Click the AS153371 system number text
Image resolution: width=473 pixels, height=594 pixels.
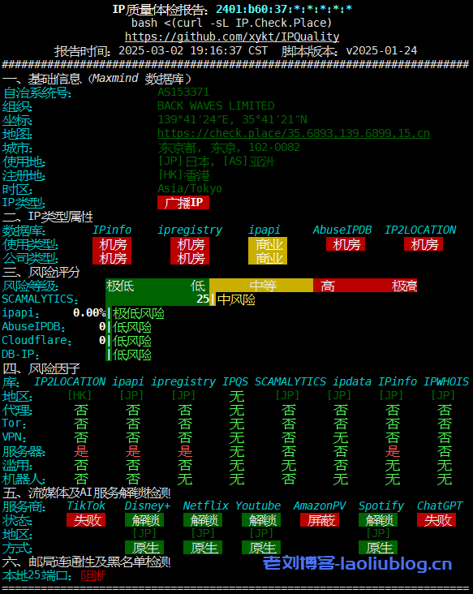point(183,92)
